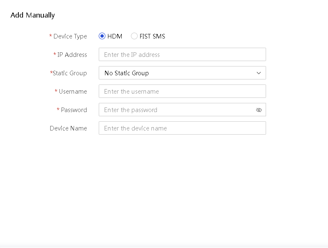Screen dimensions: 328x248
Task: Click the Device Type field label
Action: (x=70, y=36)
